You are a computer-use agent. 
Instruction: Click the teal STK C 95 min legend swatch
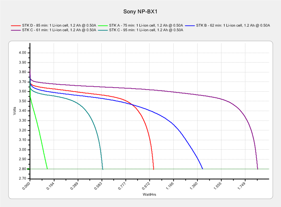(103, 30)
